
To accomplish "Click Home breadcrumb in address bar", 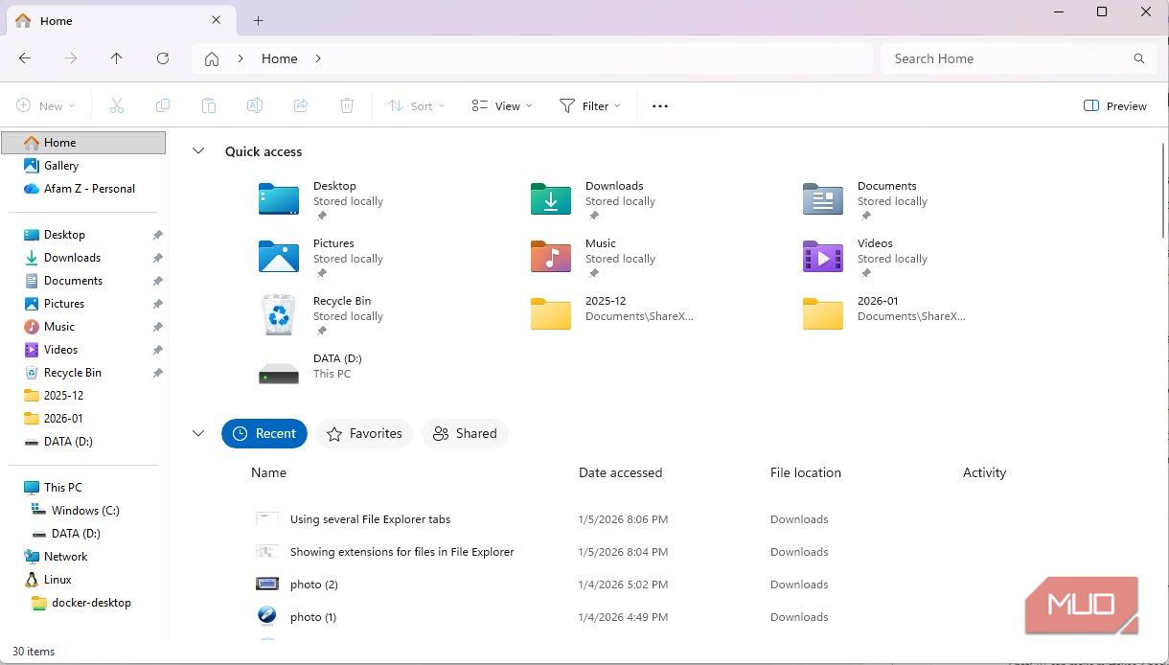I will pyautogui.click(x=280, y=58).
